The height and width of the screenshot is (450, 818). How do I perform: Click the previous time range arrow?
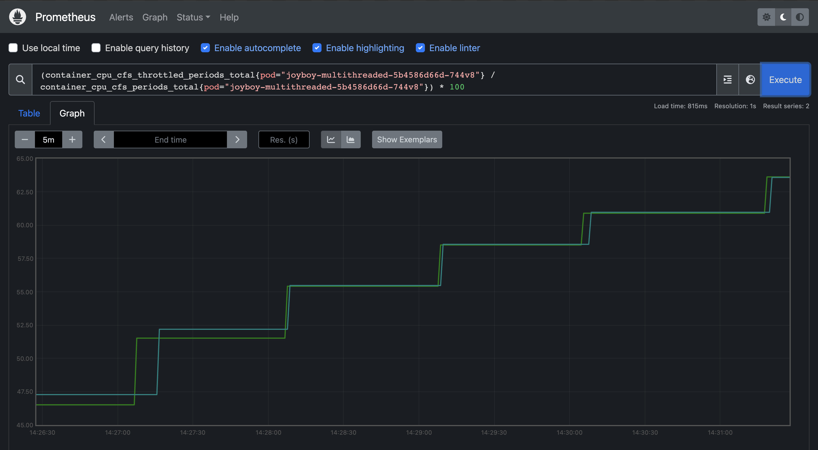click(x=103, y=140)
